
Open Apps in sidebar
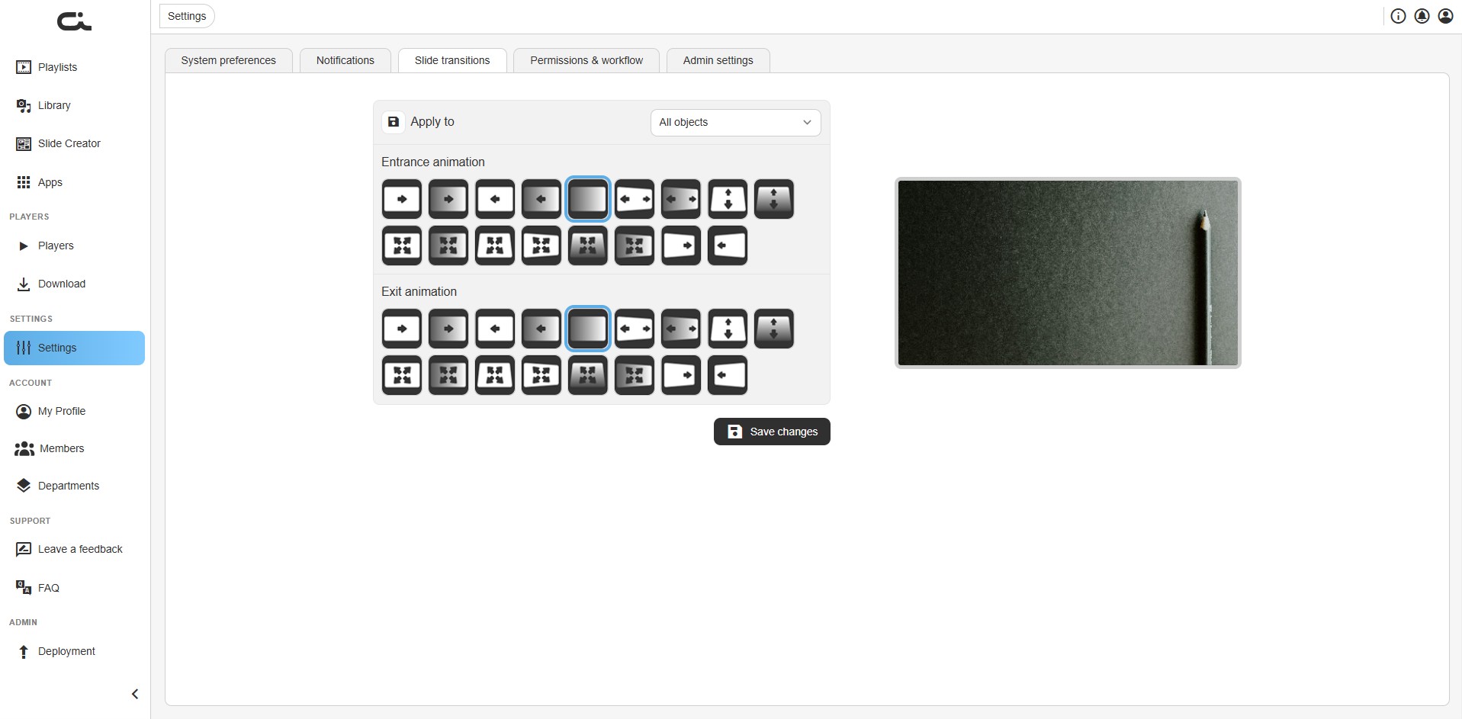[x=74, y=182]
